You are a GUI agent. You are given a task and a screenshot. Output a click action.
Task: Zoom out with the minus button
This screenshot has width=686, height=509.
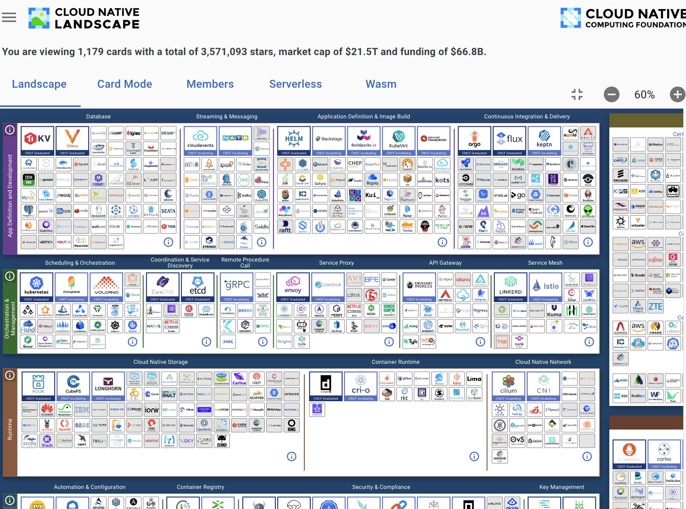pyautogui.click(x=612, y=94)
